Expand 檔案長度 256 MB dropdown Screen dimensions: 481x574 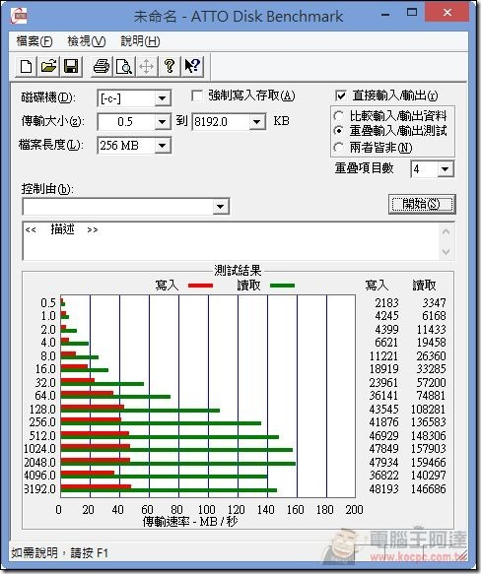tap(162, 146)
